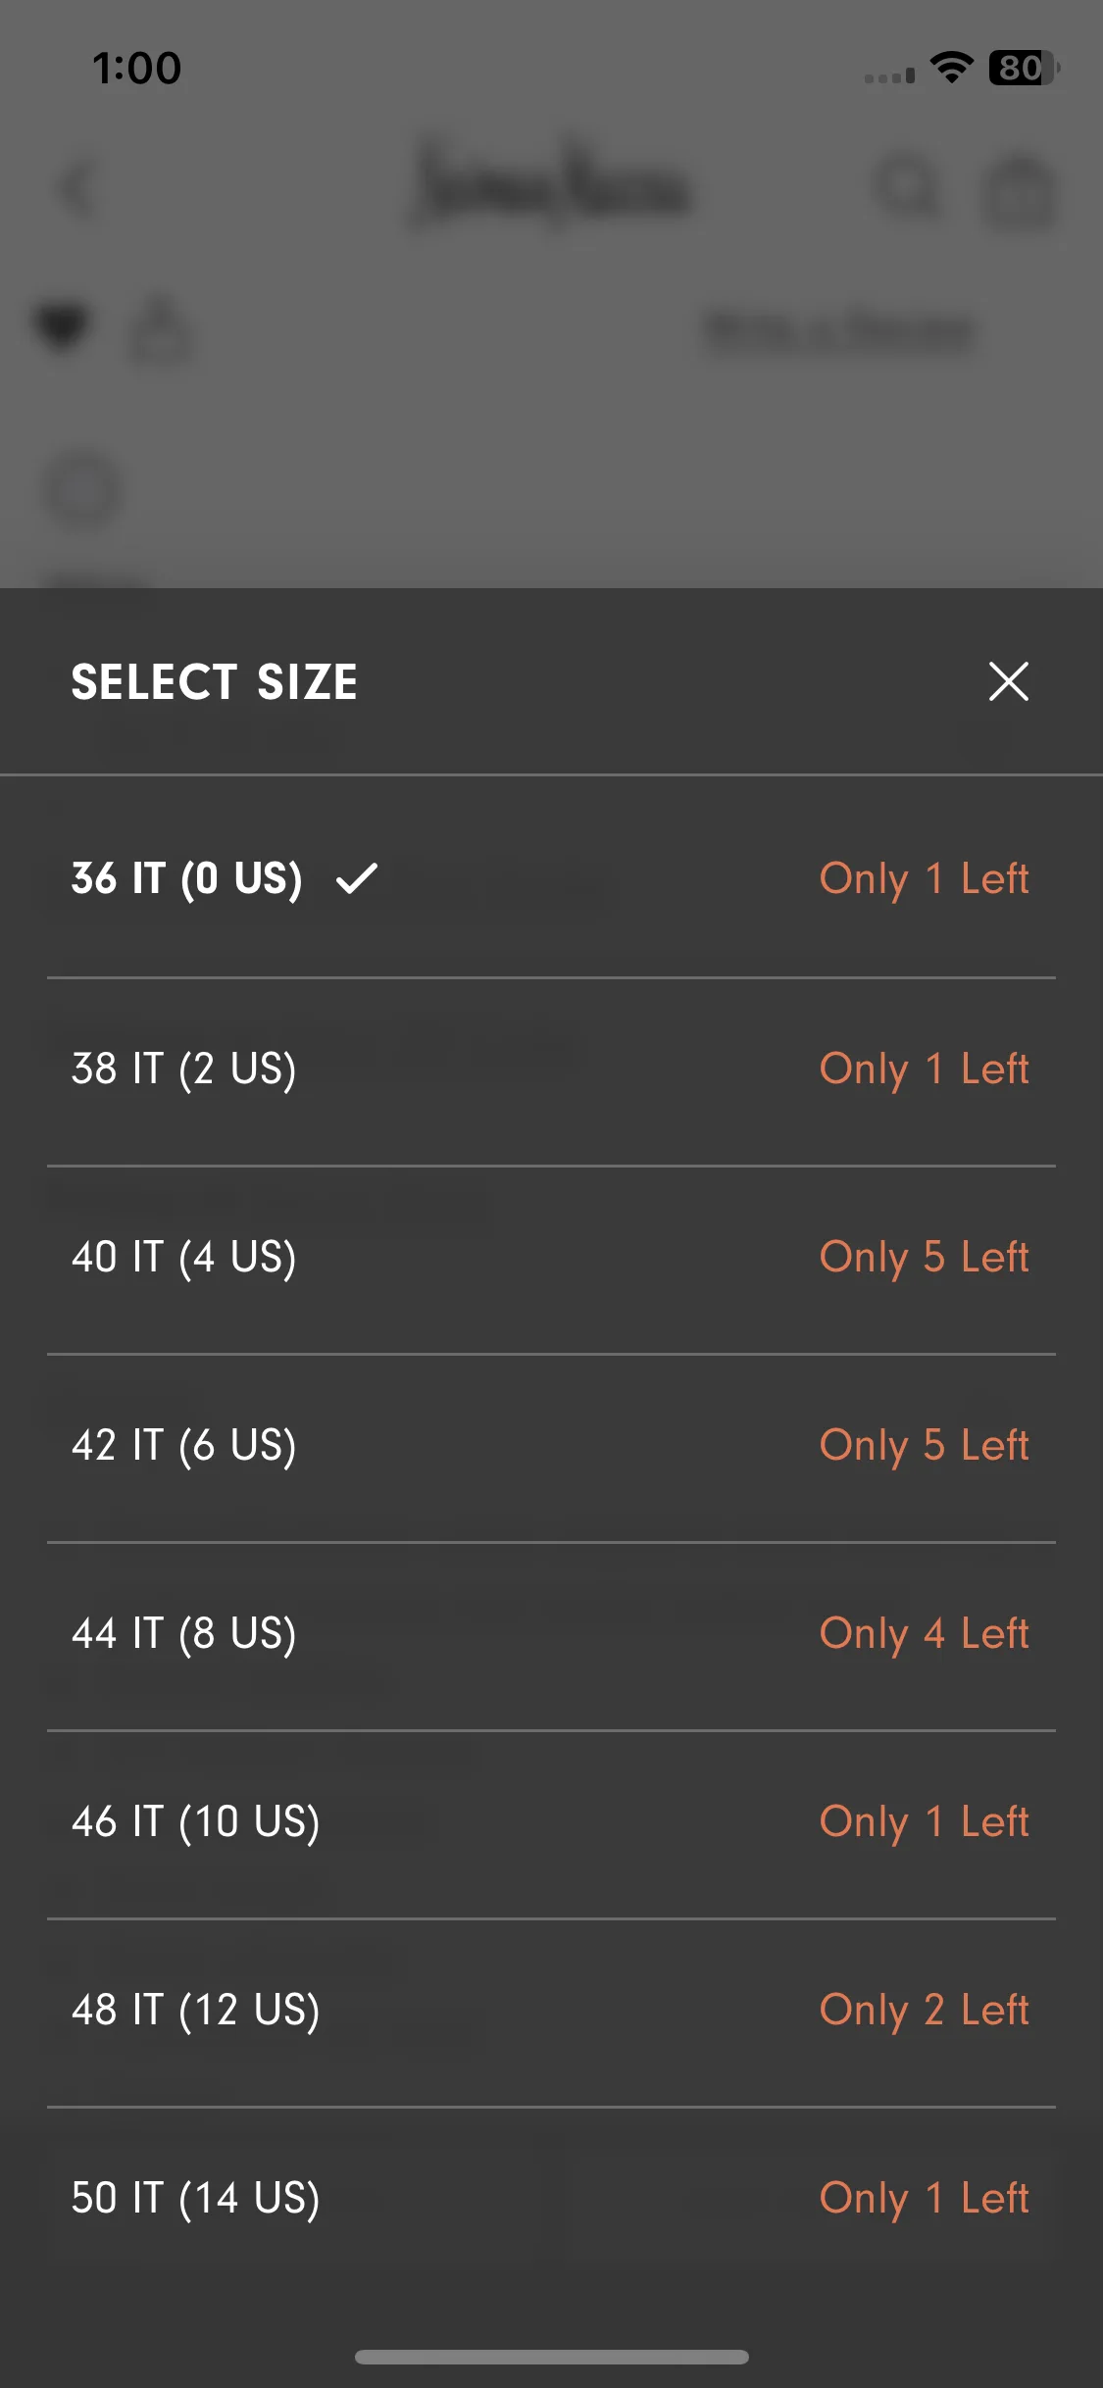The image size is (1103, 2388).
Task: Tap the share icon
Action: (161, 328)
